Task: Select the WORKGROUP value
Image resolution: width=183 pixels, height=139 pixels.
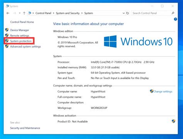Action: [x=99, y=108]
